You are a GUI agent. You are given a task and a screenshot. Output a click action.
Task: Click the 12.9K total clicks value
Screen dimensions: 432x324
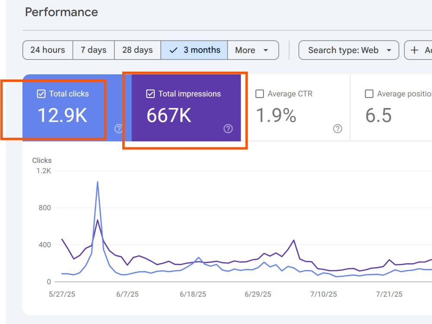63,115
